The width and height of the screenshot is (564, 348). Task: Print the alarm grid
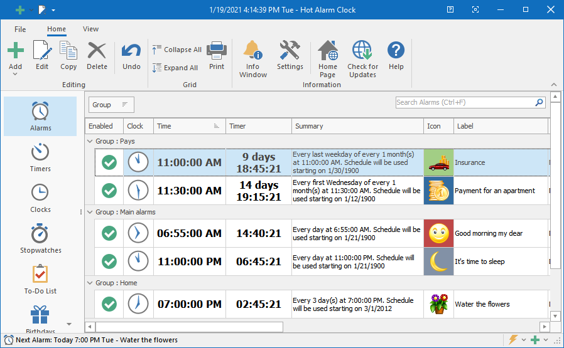click(217, 51)
